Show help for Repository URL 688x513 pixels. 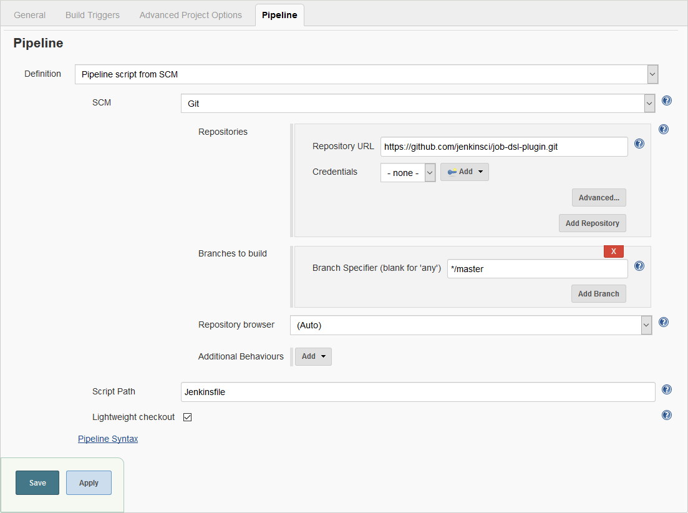[639, 144]
